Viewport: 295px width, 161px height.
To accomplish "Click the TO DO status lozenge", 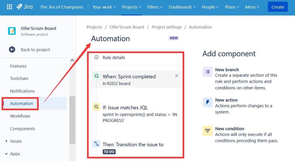I will tap(109, 152).
